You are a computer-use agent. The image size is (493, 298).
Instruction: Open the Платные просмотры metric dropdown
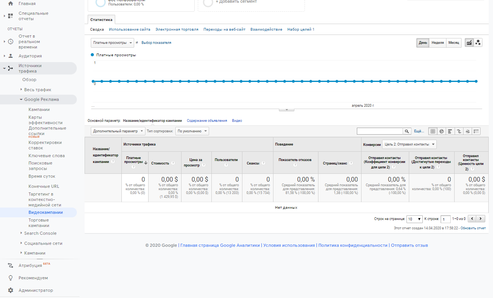point(112,43)
